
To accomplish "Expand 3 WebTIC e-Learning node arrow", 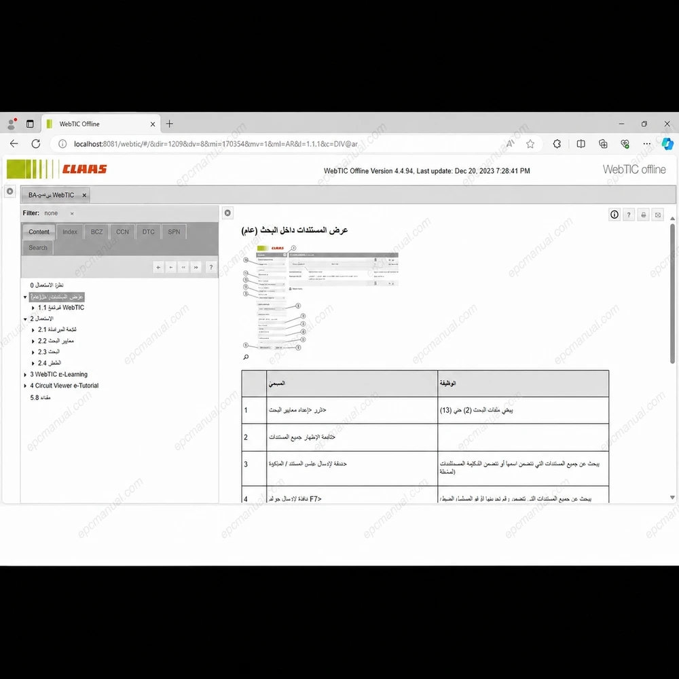I will click(x=25, y=375).
